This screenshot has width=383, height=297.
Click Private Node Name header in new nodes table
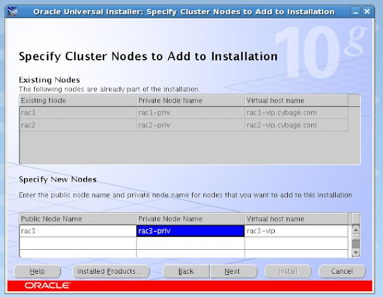190,219
